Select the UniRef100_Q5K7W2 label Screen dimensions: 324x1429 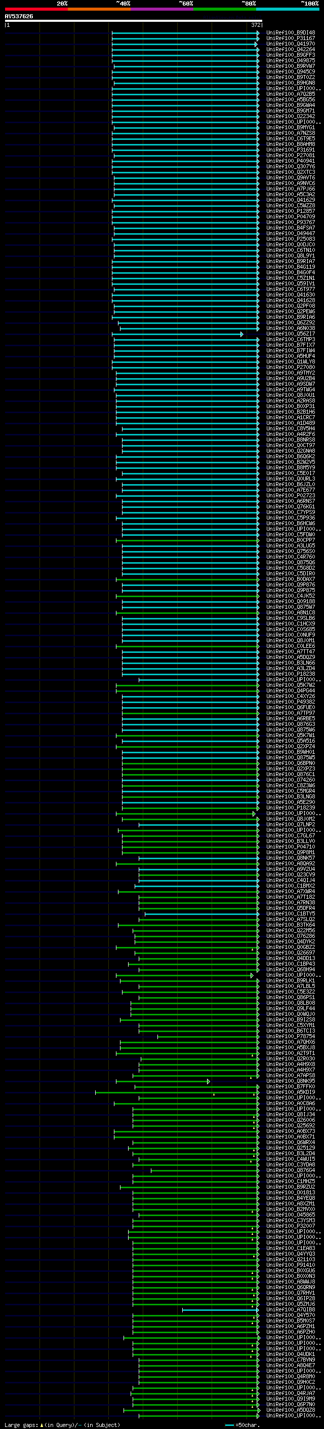tap(291, 685)
